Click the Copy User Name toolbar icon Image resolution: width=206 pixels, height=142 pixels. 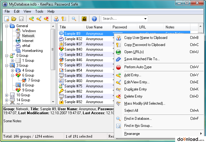click(x=56, y=19)
